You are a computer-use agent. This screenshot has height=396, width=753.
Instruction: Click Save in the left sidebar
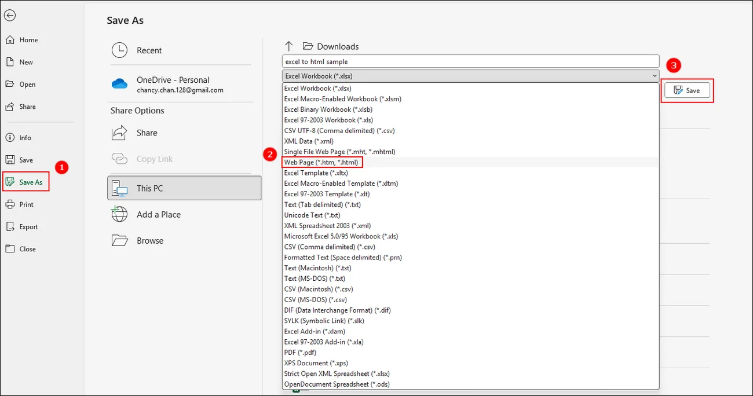point(19,160)
